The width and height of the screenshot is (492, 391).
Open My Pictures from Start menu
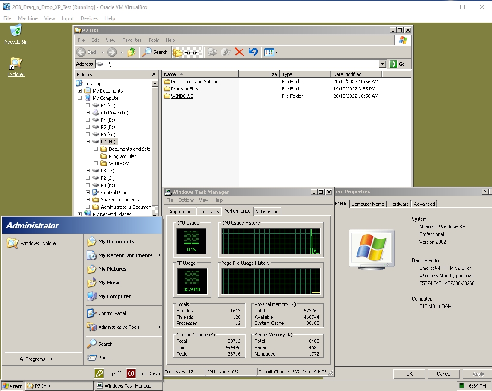coord(124,269)
